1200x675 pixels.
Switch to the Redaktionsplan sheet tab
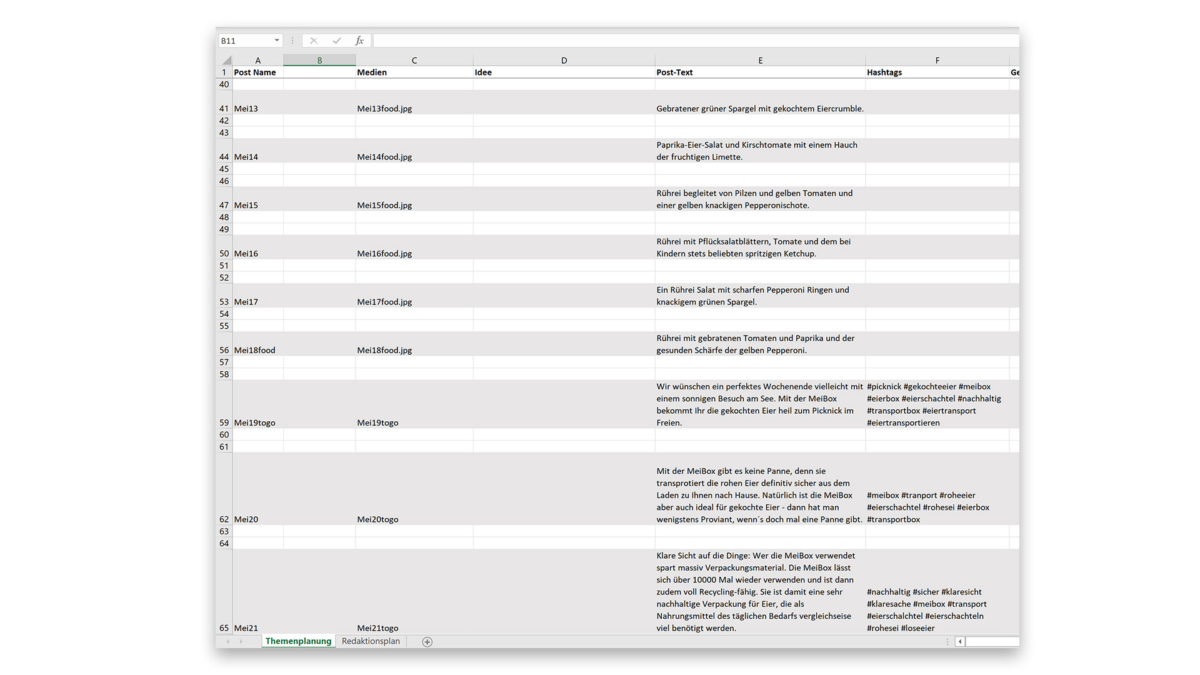[371, 641]
